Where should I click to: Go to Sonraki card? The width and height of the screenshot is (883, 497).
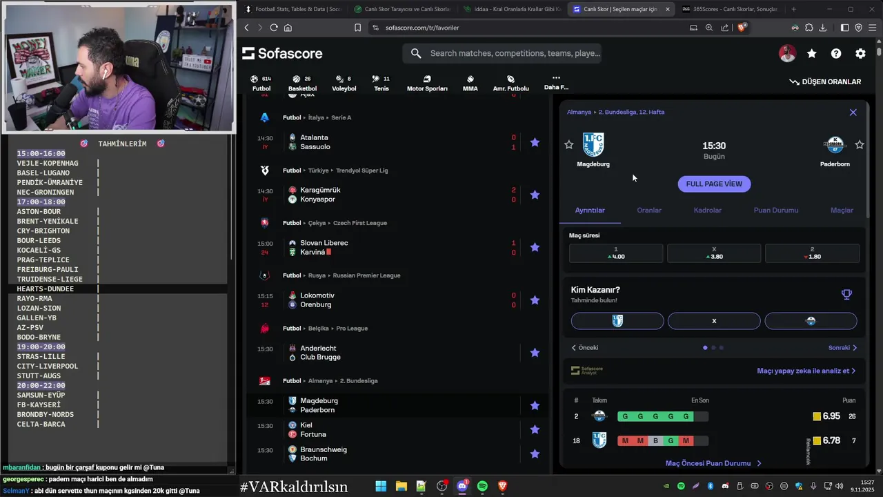click(842, 347)
